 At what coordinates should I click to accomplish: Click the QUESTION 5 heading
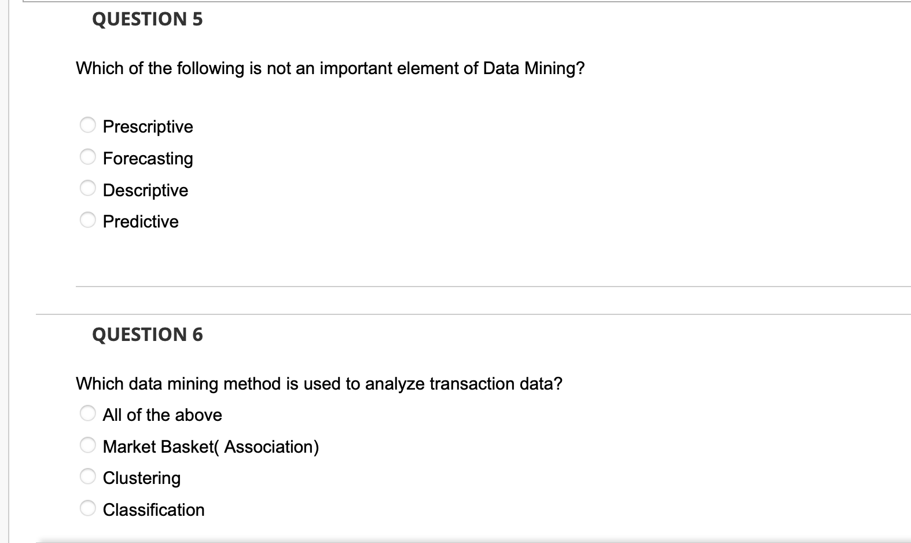click(x=148, y=19)
